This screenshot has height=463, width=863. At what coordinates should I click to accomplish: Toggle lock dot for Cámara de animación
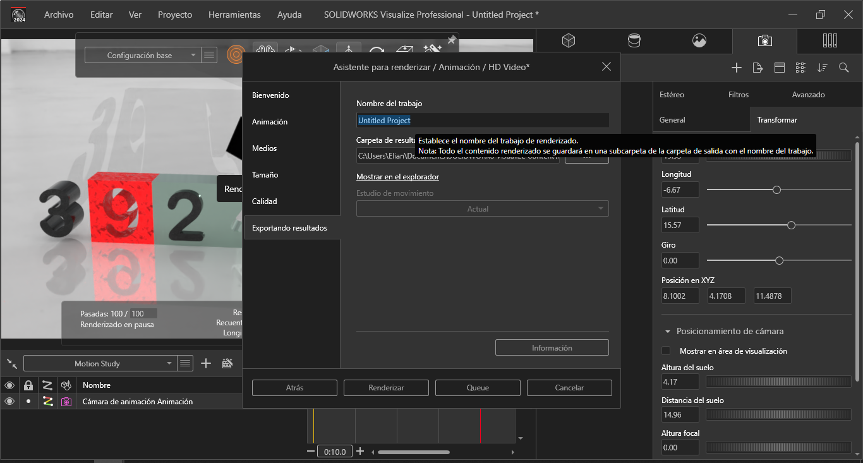point(28,401)
